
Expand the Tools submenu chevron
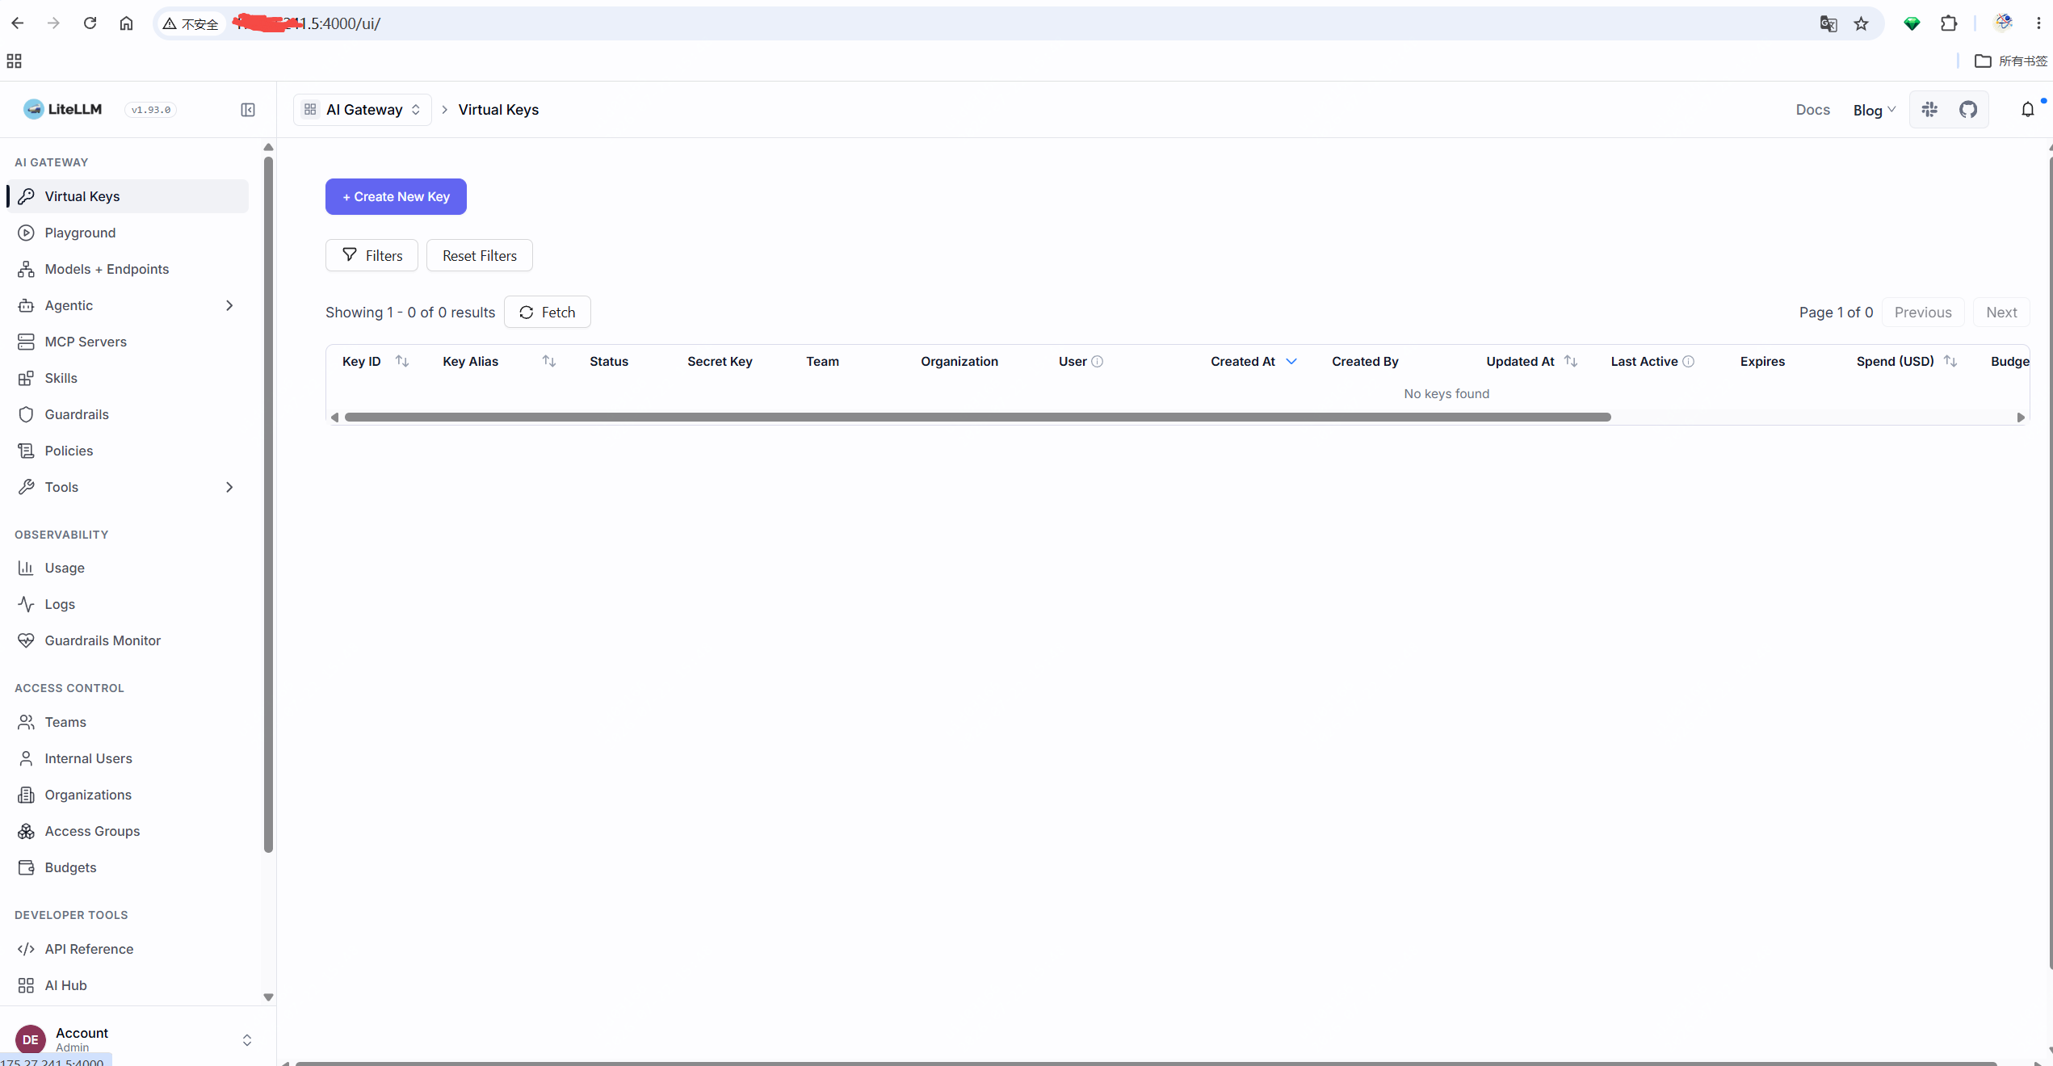point(229,487)
